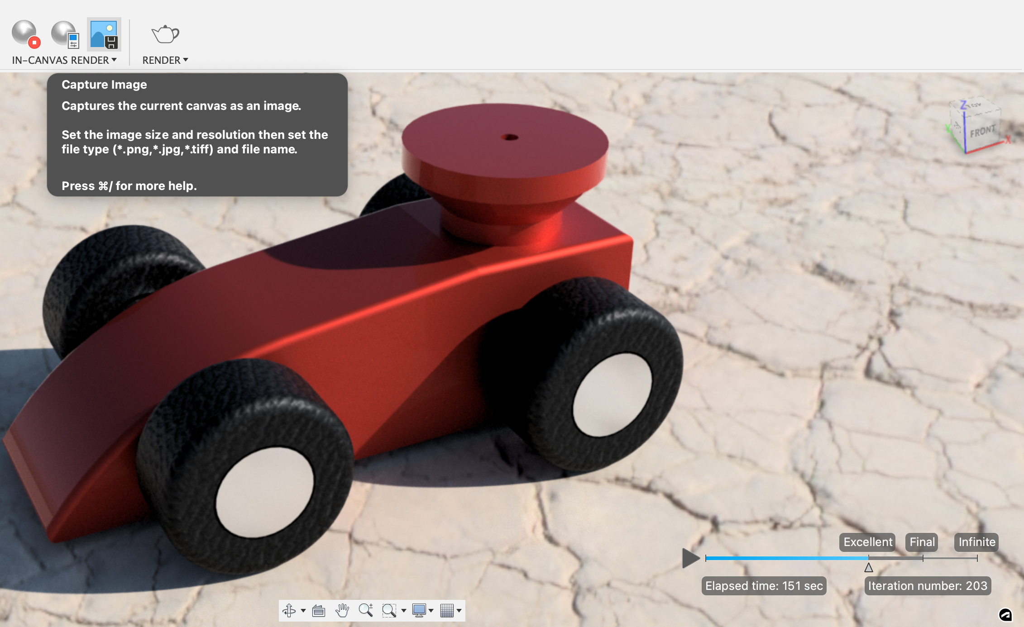The image size is (1024, 627).
Task: Click the Final quality label
Action: [x=922, y=542]
